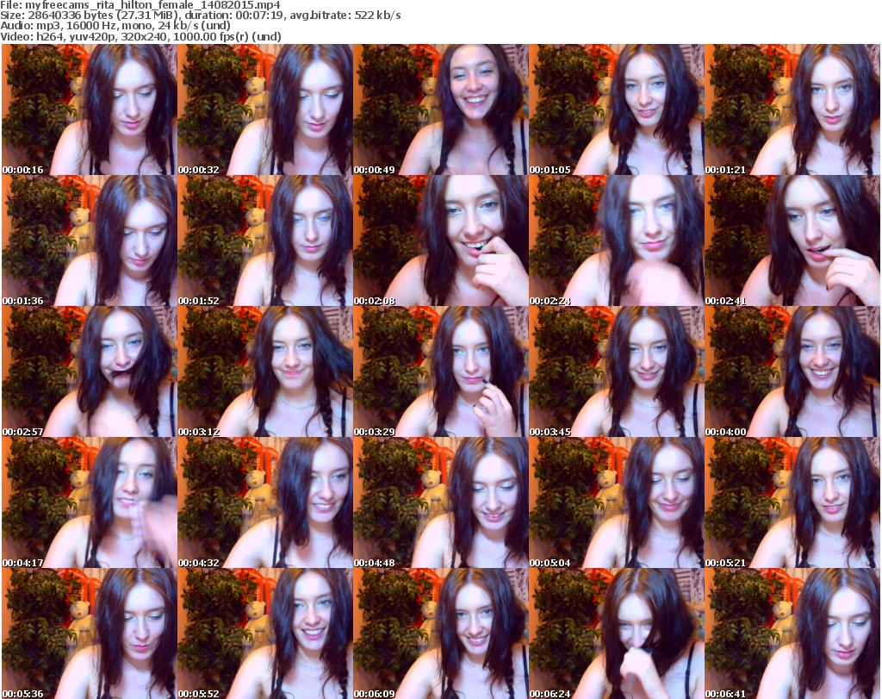Open the frame timestamped 00:00:49

click(441, 109)
